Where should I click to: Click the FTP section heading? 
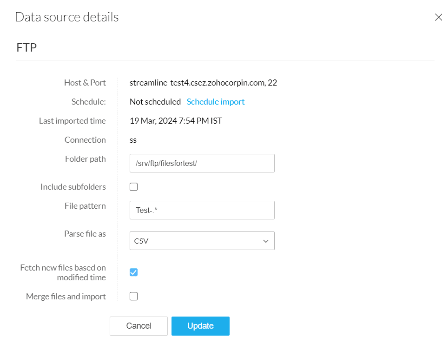click(x=26, y=47)
